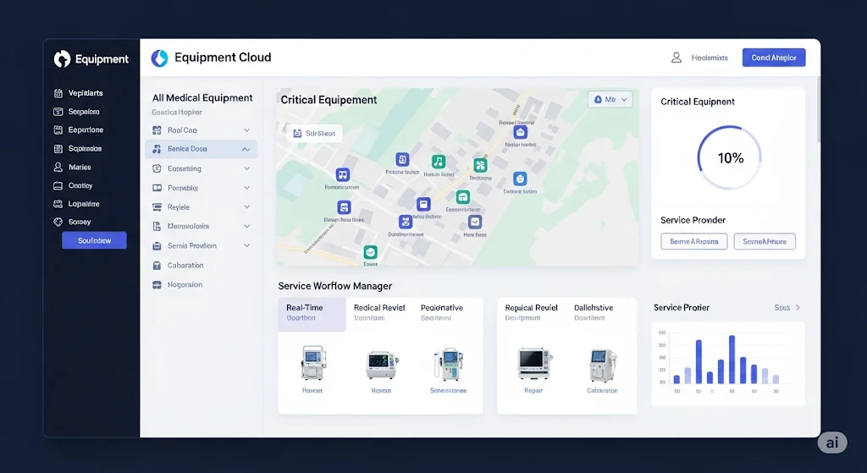Click the Mere fisne map marker
The width and height of the screenshot is (867, 473).
pyautogui.click(x=475, y=223)
